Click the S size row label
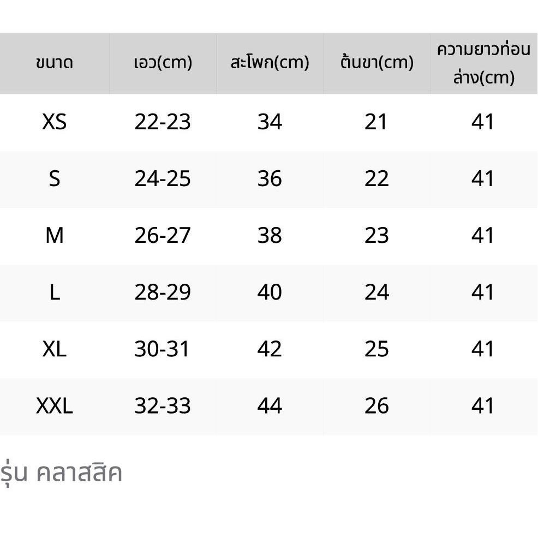 [x=55, y=178]
